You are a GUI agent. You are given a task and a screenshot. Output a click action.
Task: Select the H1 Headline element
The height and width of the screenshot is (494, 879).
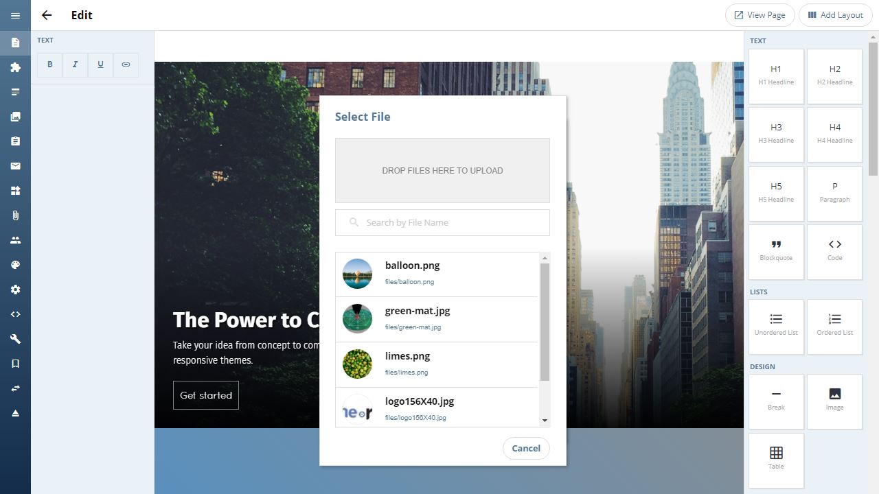coord(776,76)
